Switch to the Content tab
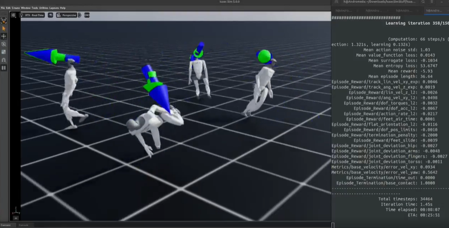 [5, 225]
